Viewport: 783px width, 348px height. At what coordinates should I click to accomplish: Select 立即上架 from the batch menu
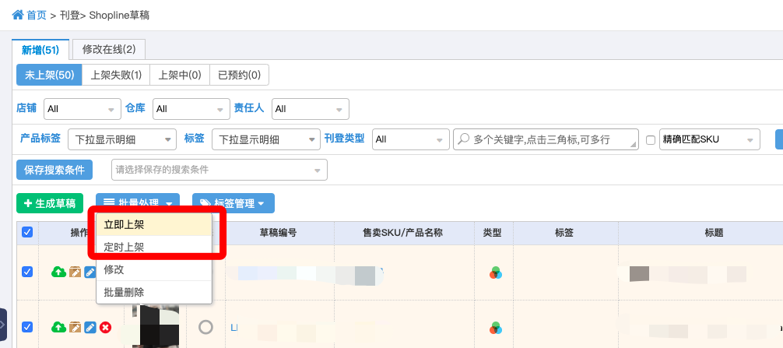tap(154, 225)
